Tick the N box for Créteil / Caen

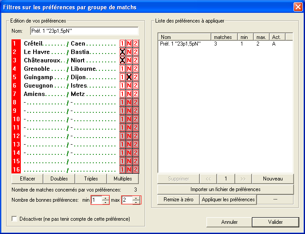pyautogui.click(x=129, y=43)
